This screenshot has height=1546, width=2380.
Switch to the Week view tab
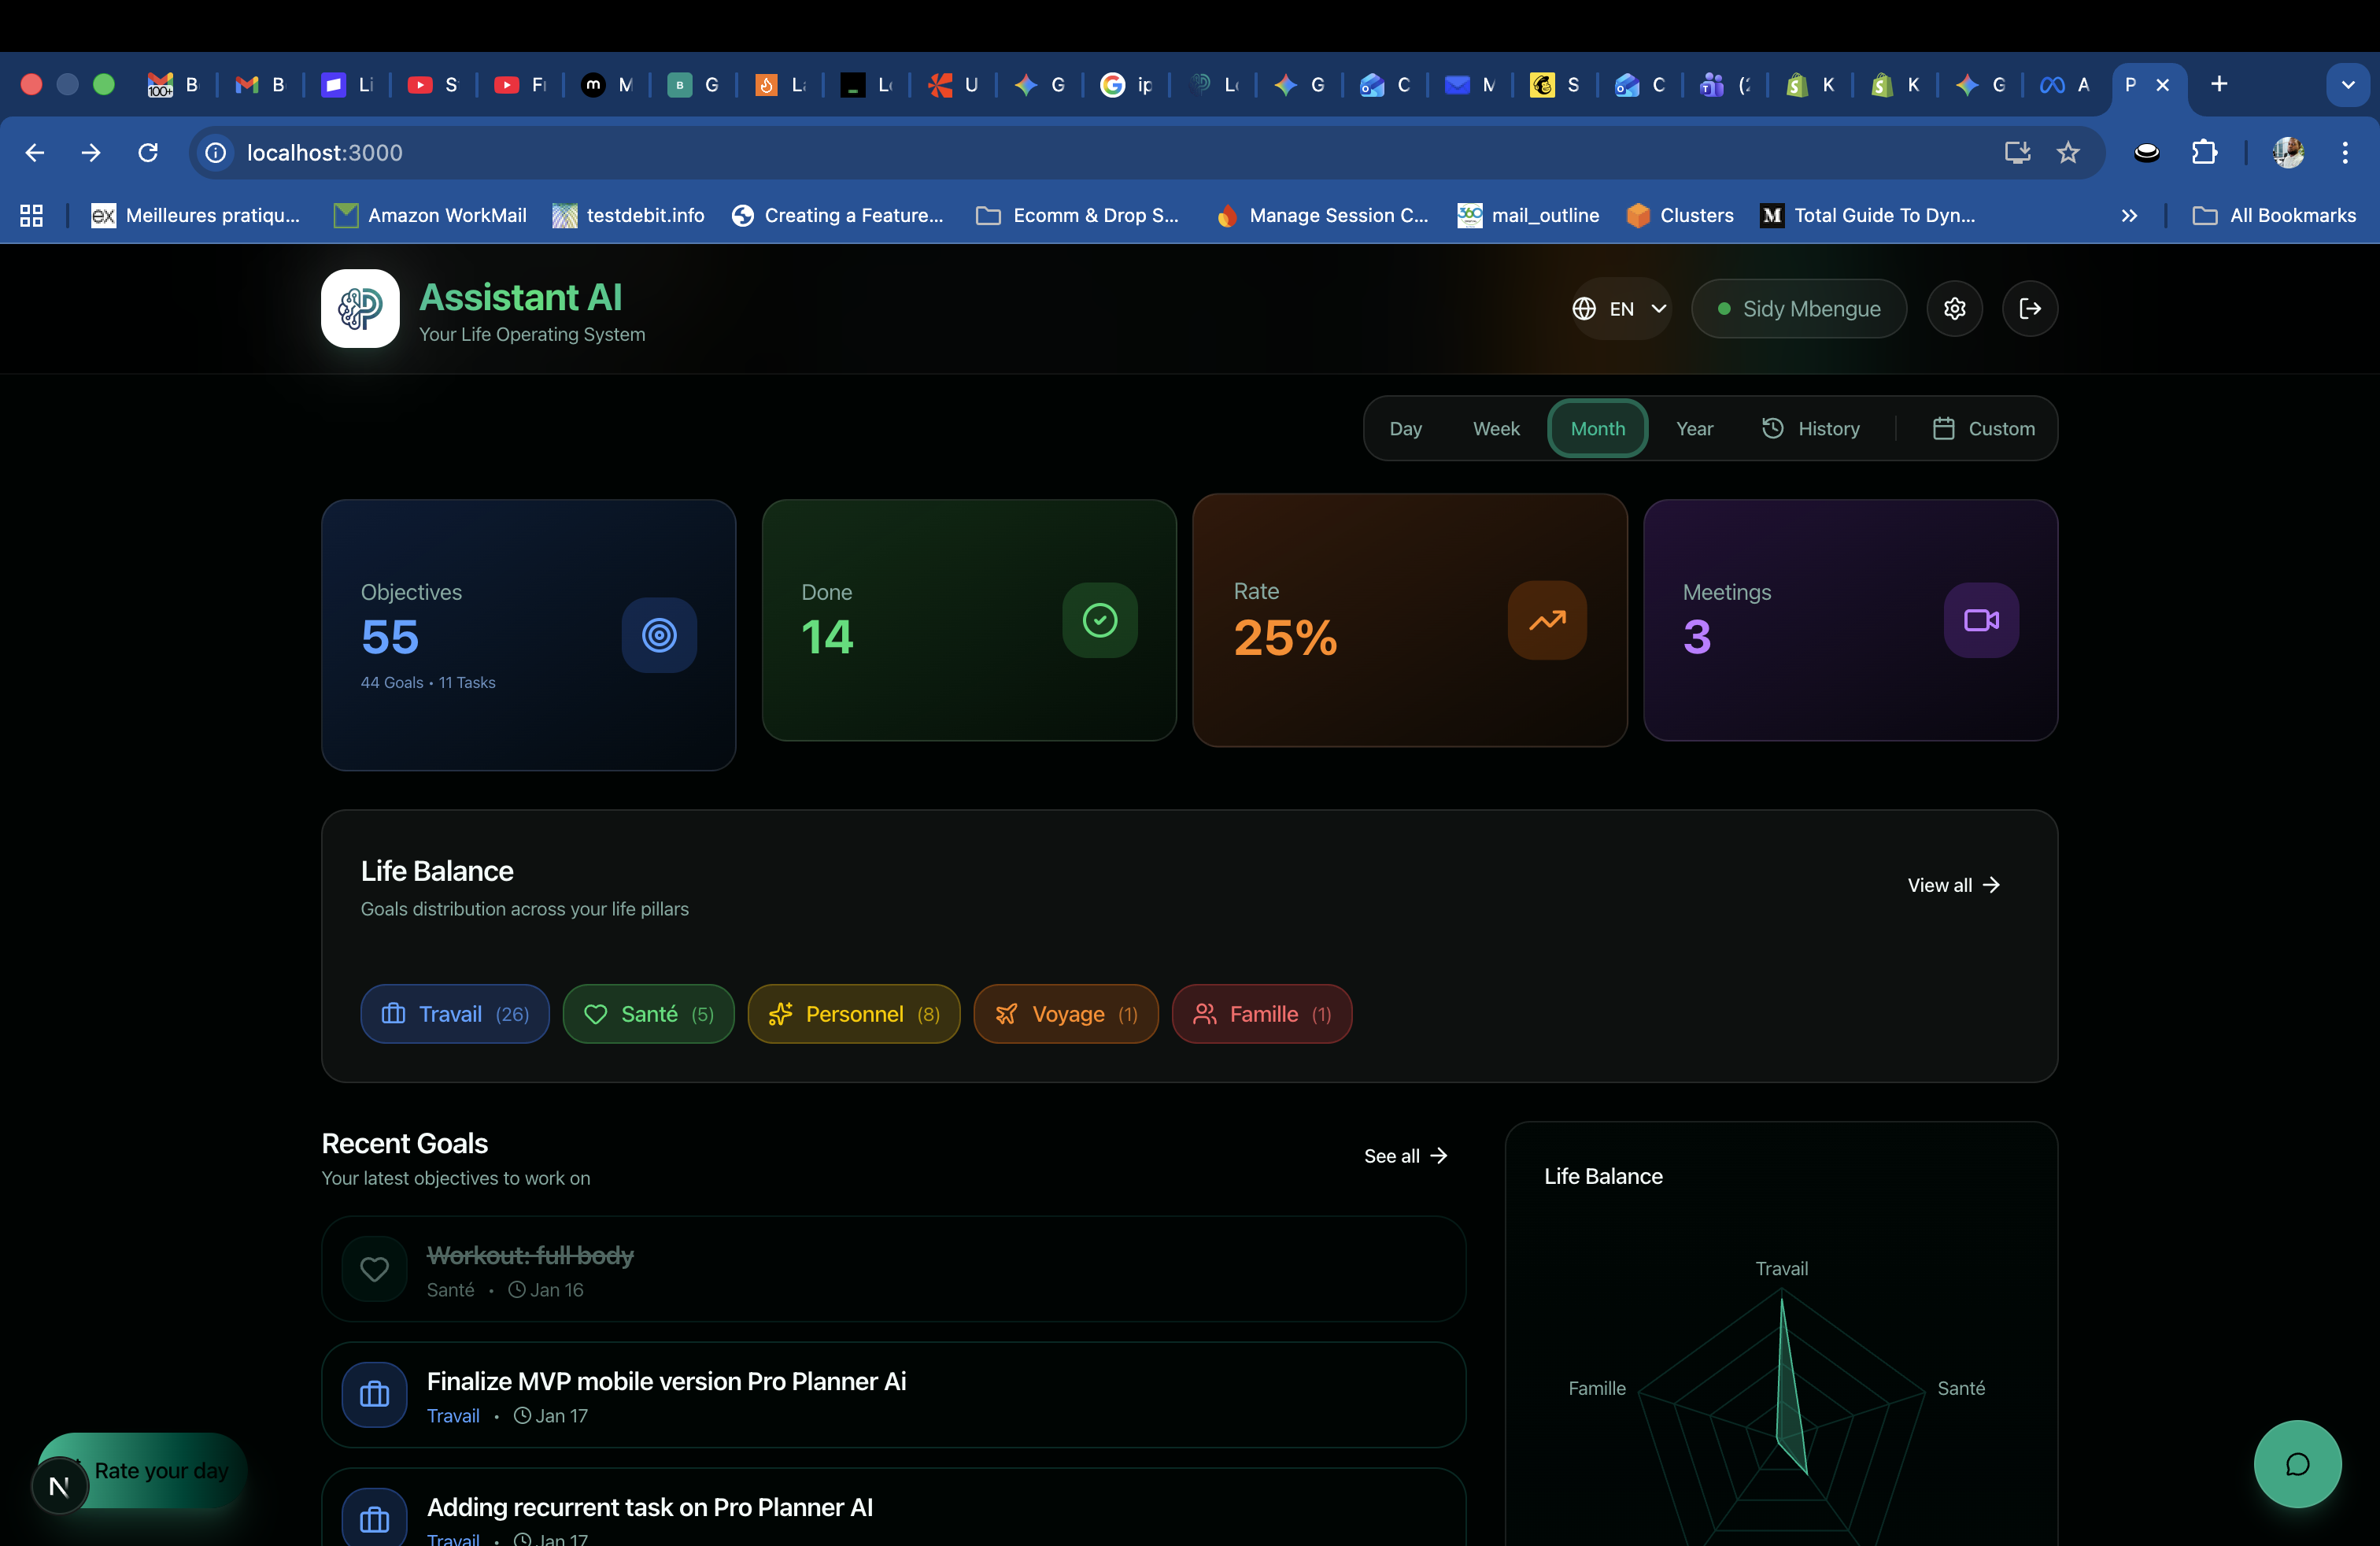(x=1495, y=427)
